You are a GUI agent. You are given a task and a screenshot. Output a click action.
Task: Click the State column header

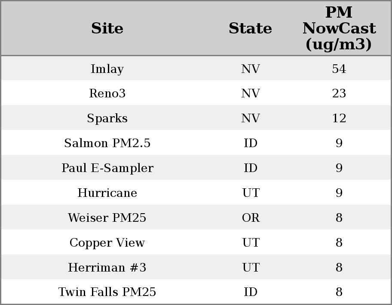250,29
